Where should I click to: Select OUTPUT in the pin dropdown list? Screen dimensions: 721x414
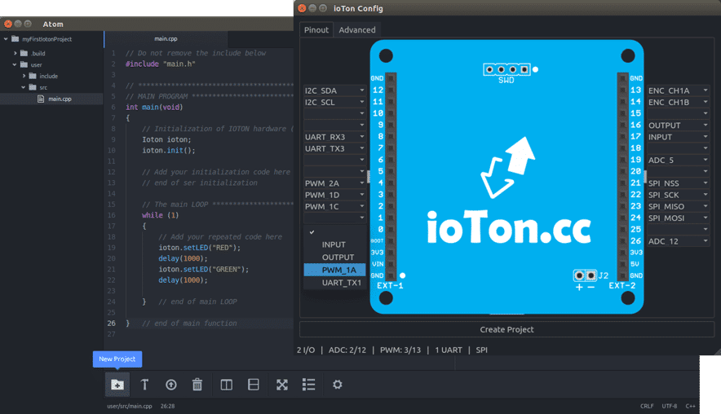click(334, 258)
